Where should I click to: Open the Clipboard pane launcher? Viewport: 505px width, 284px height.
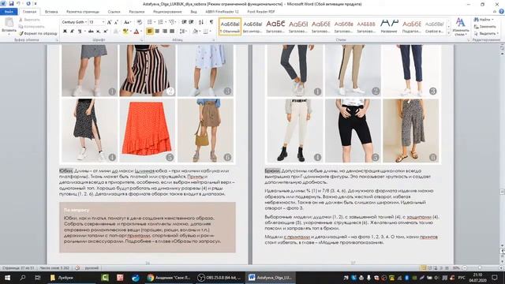click(x=58, y=40)
